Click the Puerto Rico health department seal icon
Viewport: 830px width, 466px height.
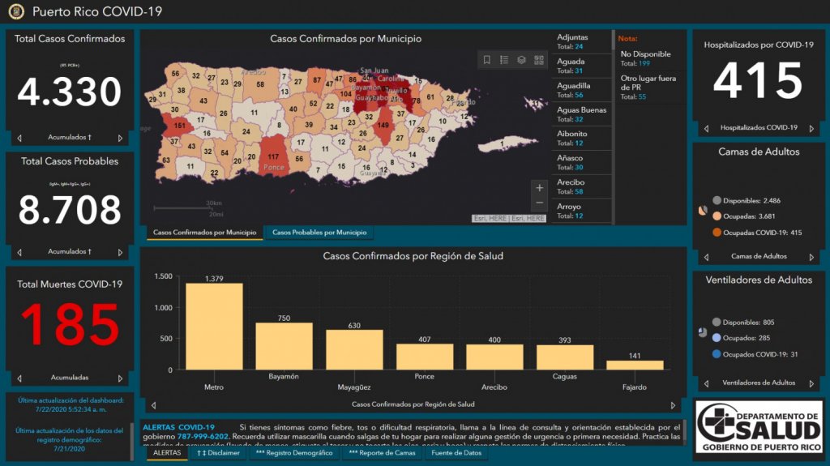[x=16, y=11]
